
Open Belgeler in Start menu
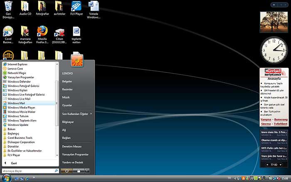pyautogui.click(x=67, y=81)
